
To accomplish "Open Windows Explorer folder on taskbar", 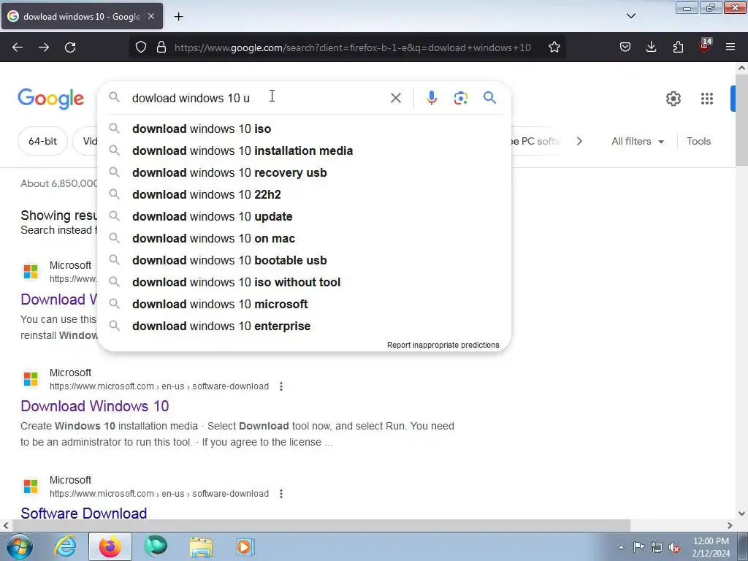I will click(x=202, y=546).
